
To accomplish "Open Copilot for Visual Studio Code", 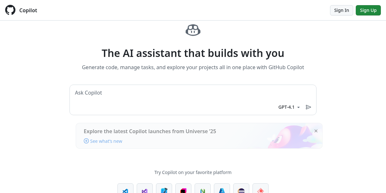I will coord(125,190).
